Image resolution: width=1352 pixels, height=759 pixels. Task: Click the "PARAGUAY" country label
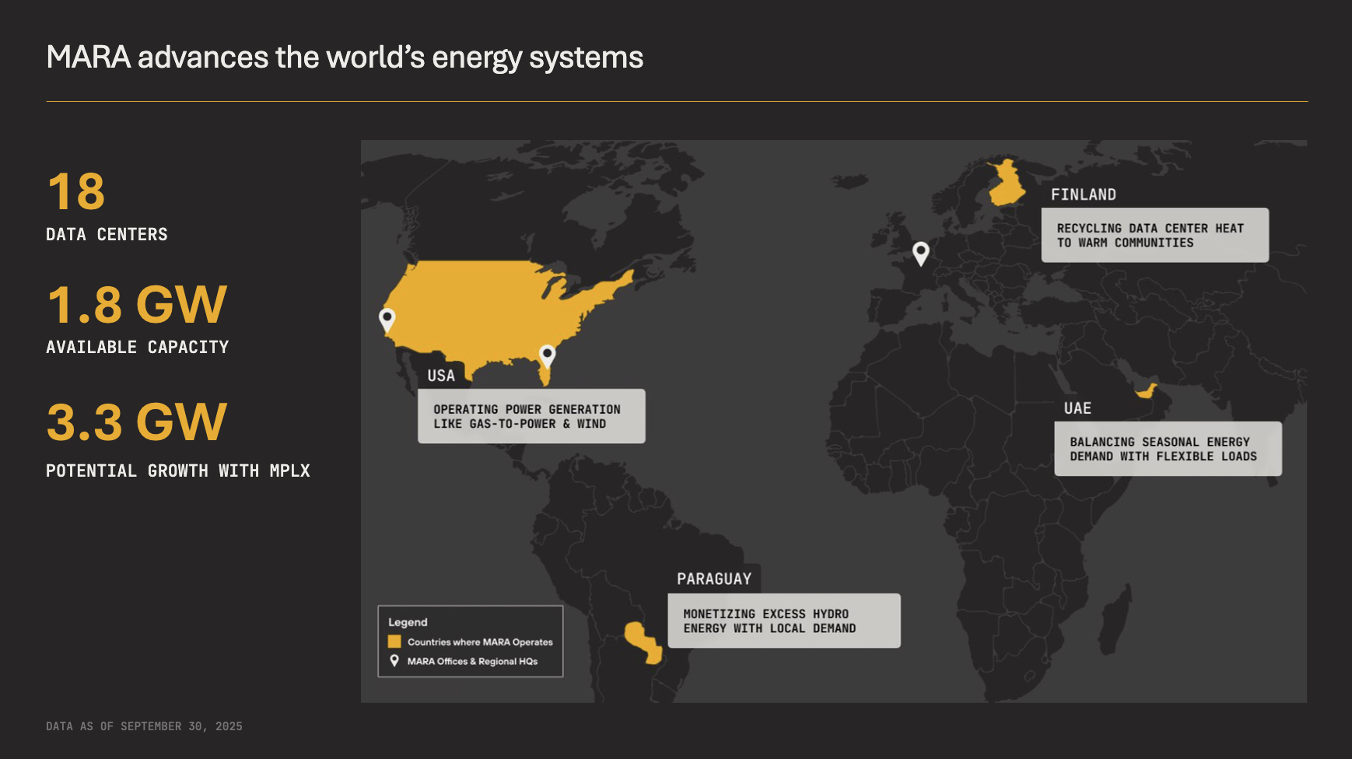(714, 579)
